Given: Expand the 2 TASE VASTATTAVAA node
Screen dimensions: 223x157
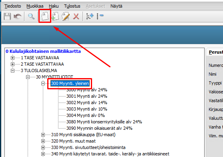Looking at the screenshot, I should 13,64.
